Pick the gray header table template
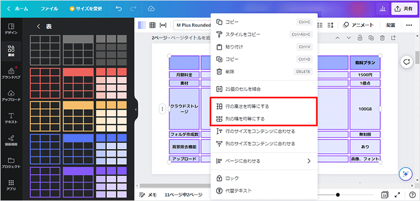 pyautogui.click(x=78, y=50)
